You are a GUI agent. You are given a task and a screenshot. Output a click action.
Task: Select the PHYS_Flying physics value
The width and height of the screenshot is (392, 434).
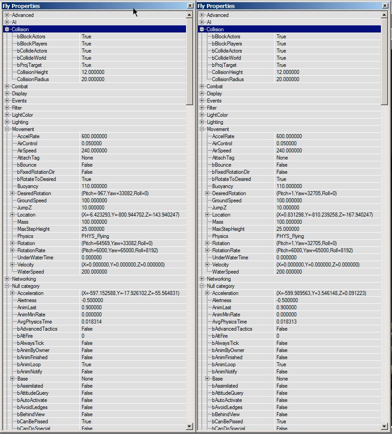96,236
